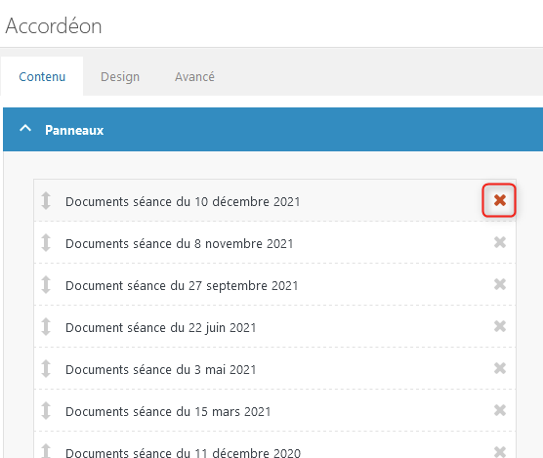Grab the reorder handle for 10 décembre 2021
Viewport: 543px width, 458px height.
(x=46, y=201)
